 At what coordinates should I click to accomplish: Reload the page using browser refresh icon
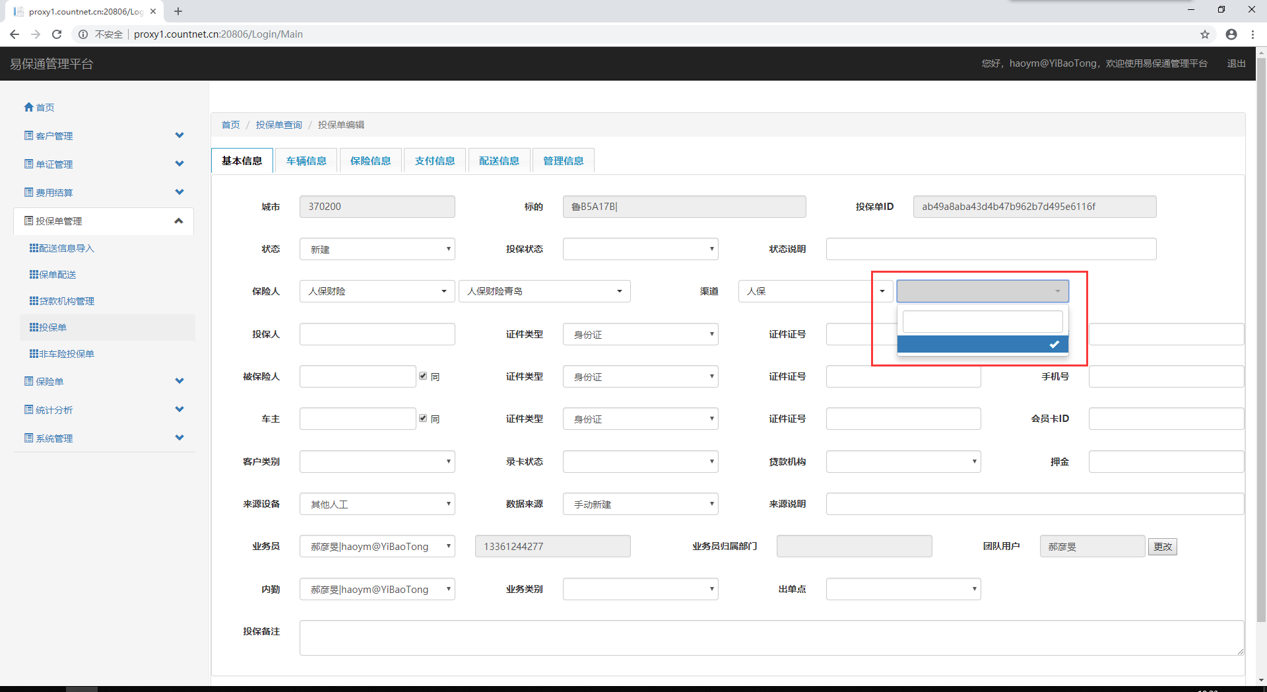point(57,34)
